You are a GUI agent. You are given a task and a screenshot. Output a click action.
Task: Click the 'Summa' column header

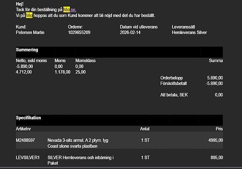216,61
